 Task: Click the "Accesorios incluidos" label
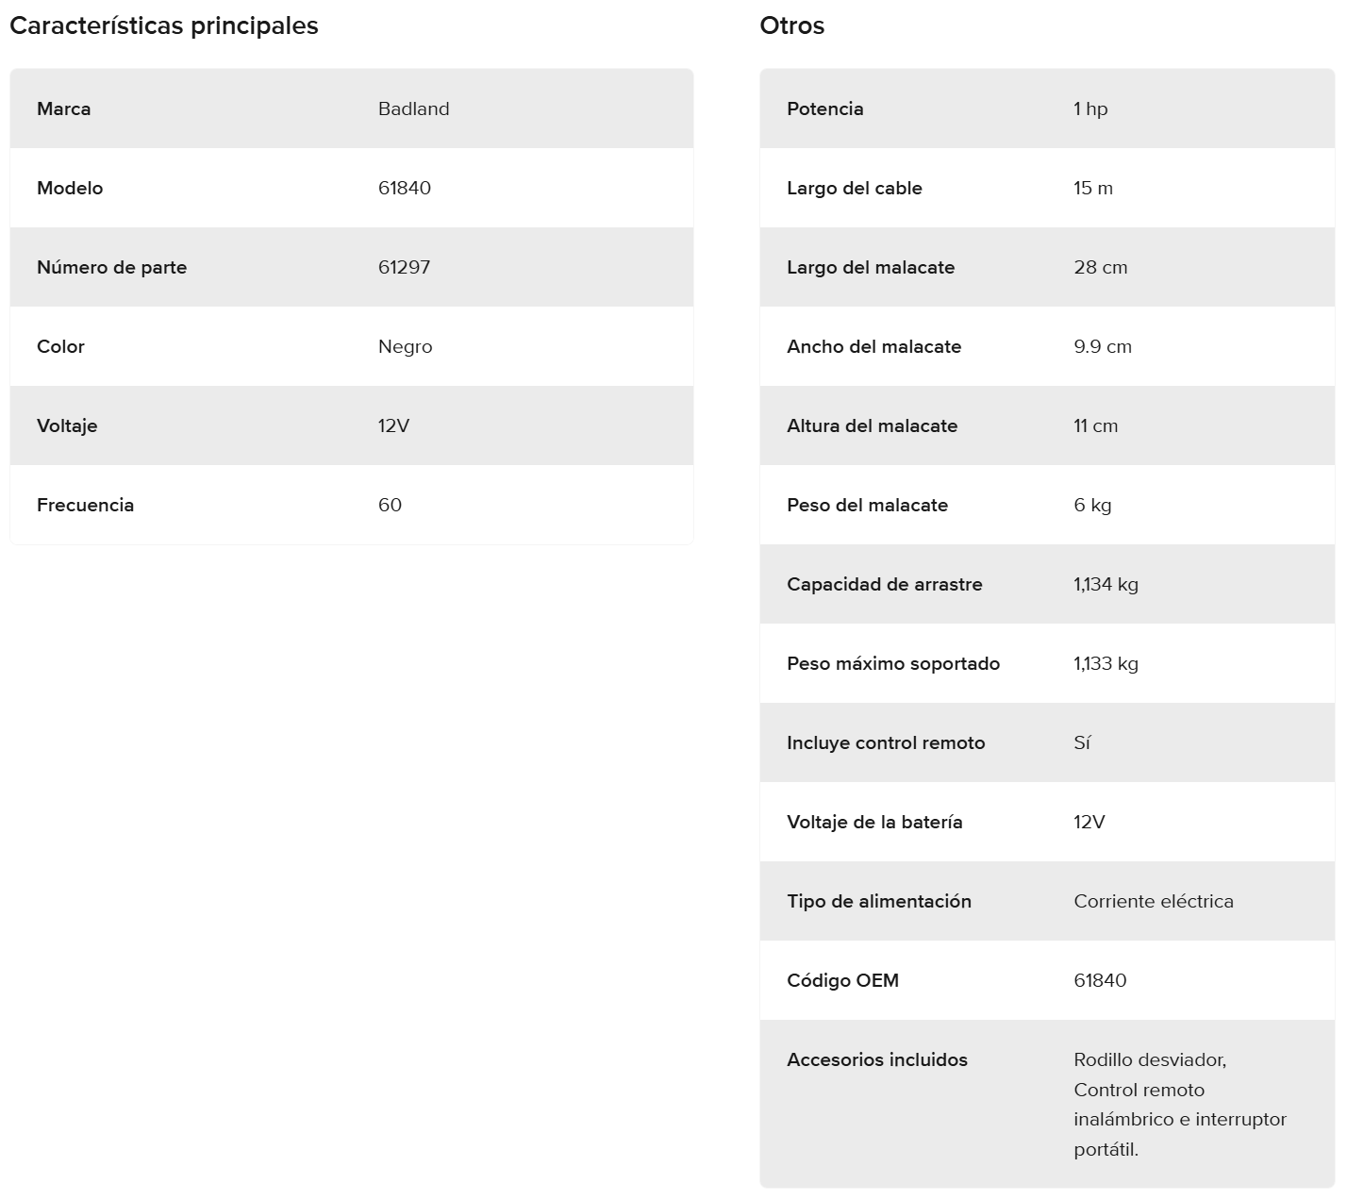pos(876,1059)
